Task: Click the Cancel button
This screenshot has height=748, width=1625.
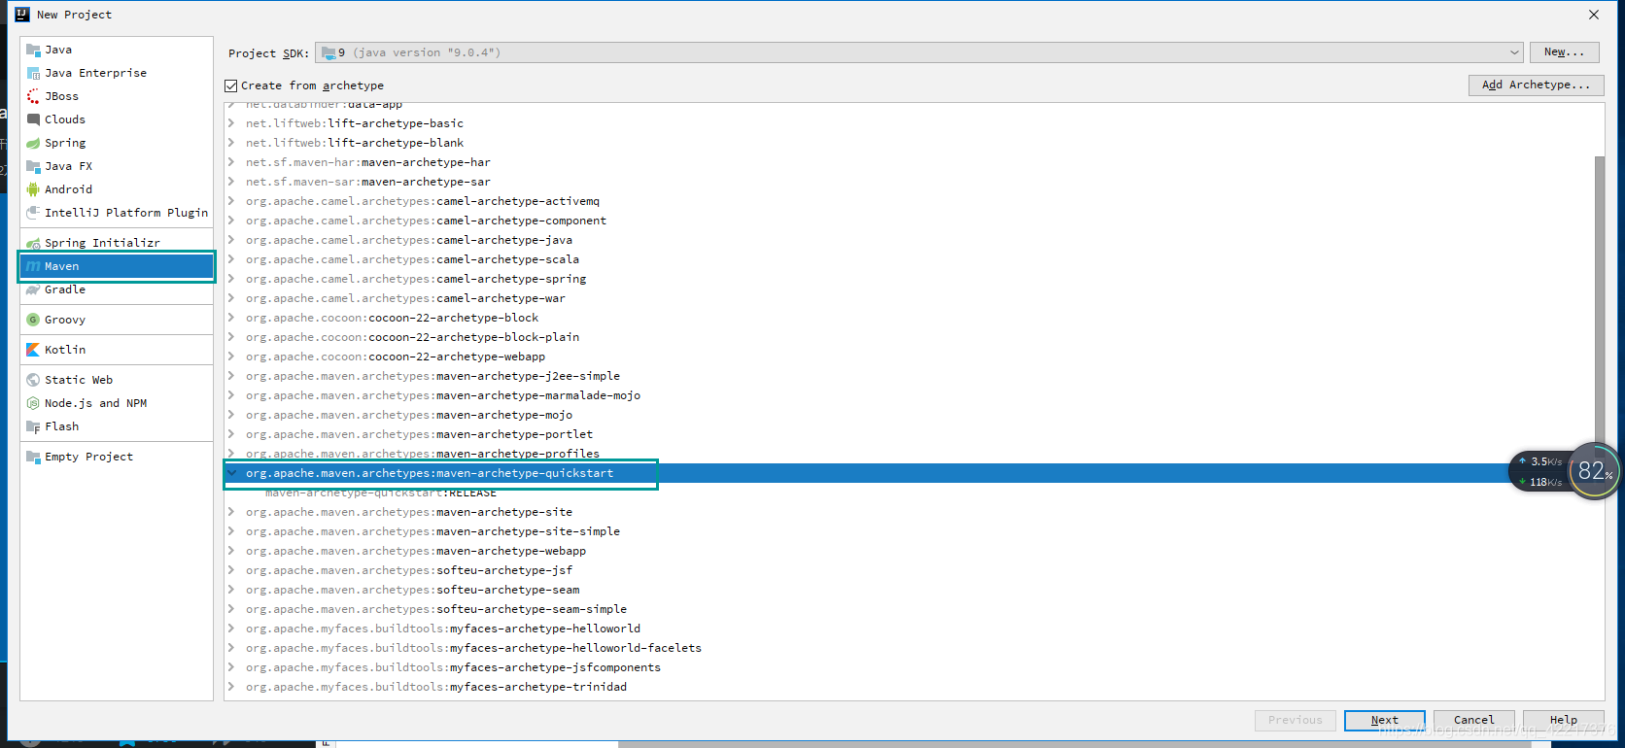Action: (x=1473, y=720)
